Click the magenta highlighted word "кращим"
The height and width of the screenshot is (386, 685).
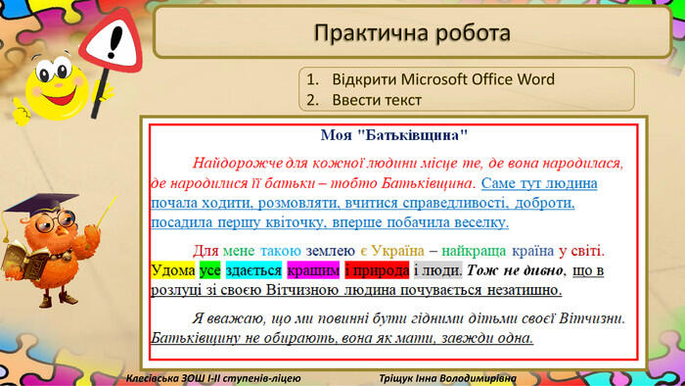pyautogui.click(x=313, y=270)
